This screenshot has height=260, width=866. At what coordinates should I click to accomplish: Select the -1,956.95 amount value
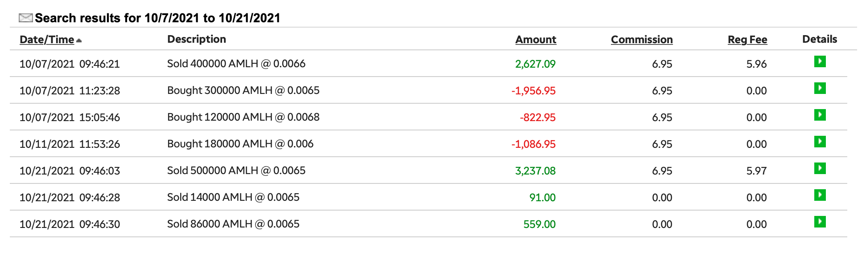click(x=533, y=91)
